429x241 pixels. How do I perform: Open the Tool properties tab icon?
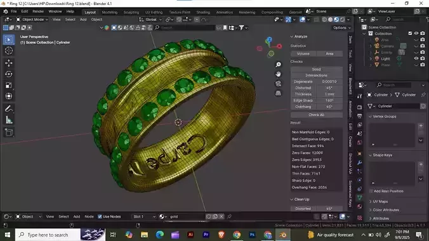(x=359, y=96)
